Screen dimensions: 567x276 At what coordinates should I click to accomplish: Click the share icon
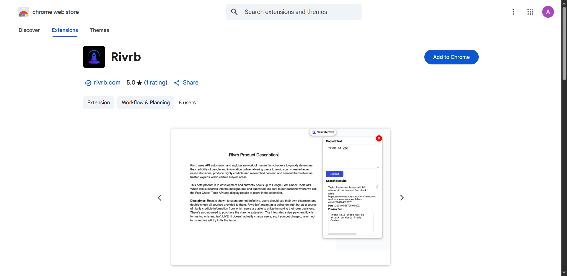177,83
